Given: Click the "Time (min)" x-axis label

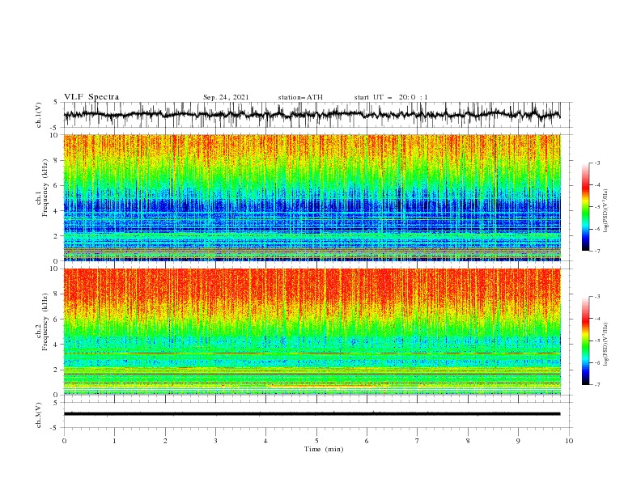Looking at the screenshot, I should [x=324, y=449].
